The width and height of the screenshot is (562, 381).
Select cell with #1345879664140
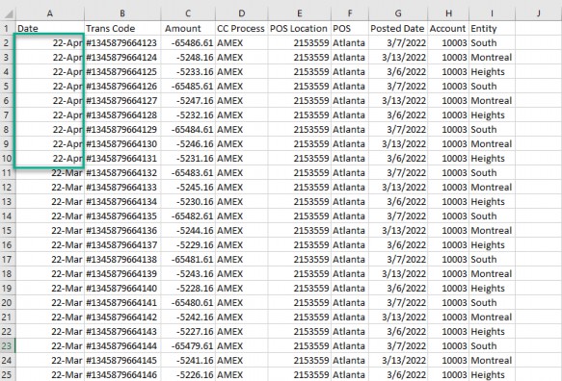click(122, 289)
